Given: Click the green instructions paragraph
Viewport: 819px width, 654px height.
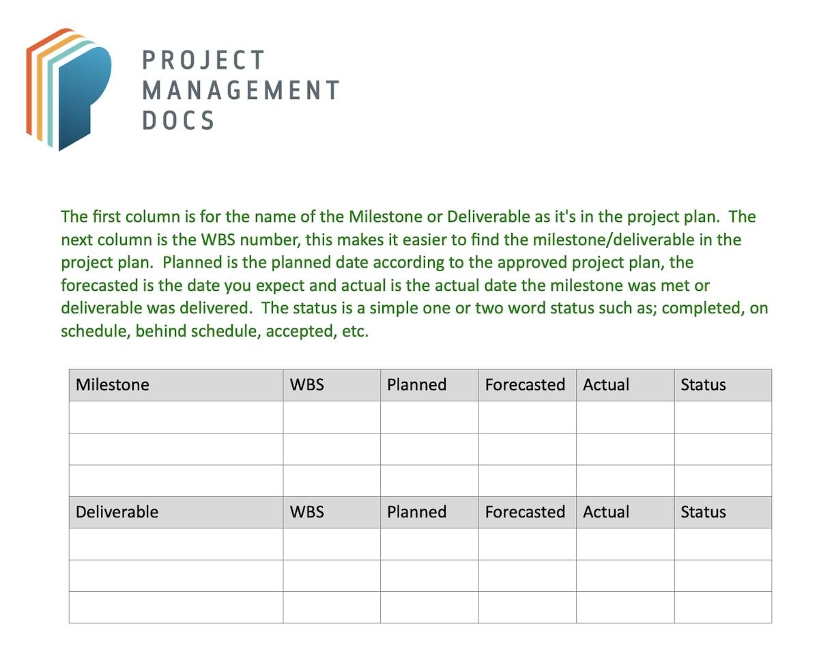Looking at the screenshot, I should [x=414, y=274].
